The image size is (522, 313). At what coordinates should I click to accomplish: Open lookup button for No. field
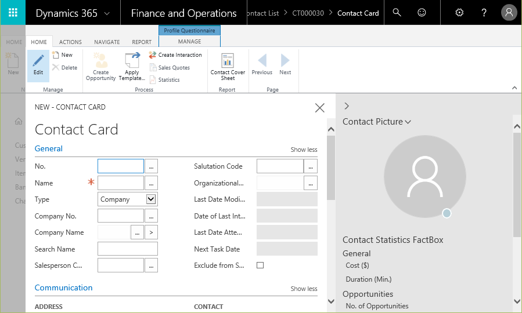coord(151,166)
